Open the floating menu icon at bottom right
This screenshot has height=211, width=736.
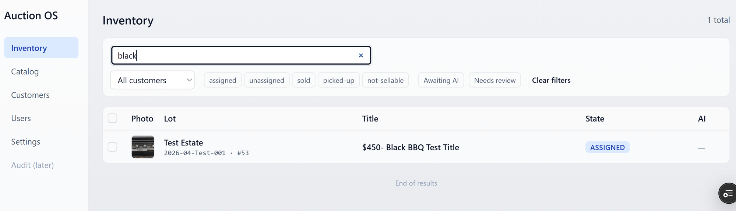(728, 193)
